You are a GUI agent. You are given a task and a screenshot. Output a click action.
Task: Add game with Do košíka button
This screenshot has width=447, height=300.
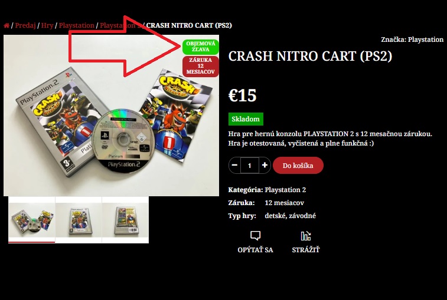298,166
